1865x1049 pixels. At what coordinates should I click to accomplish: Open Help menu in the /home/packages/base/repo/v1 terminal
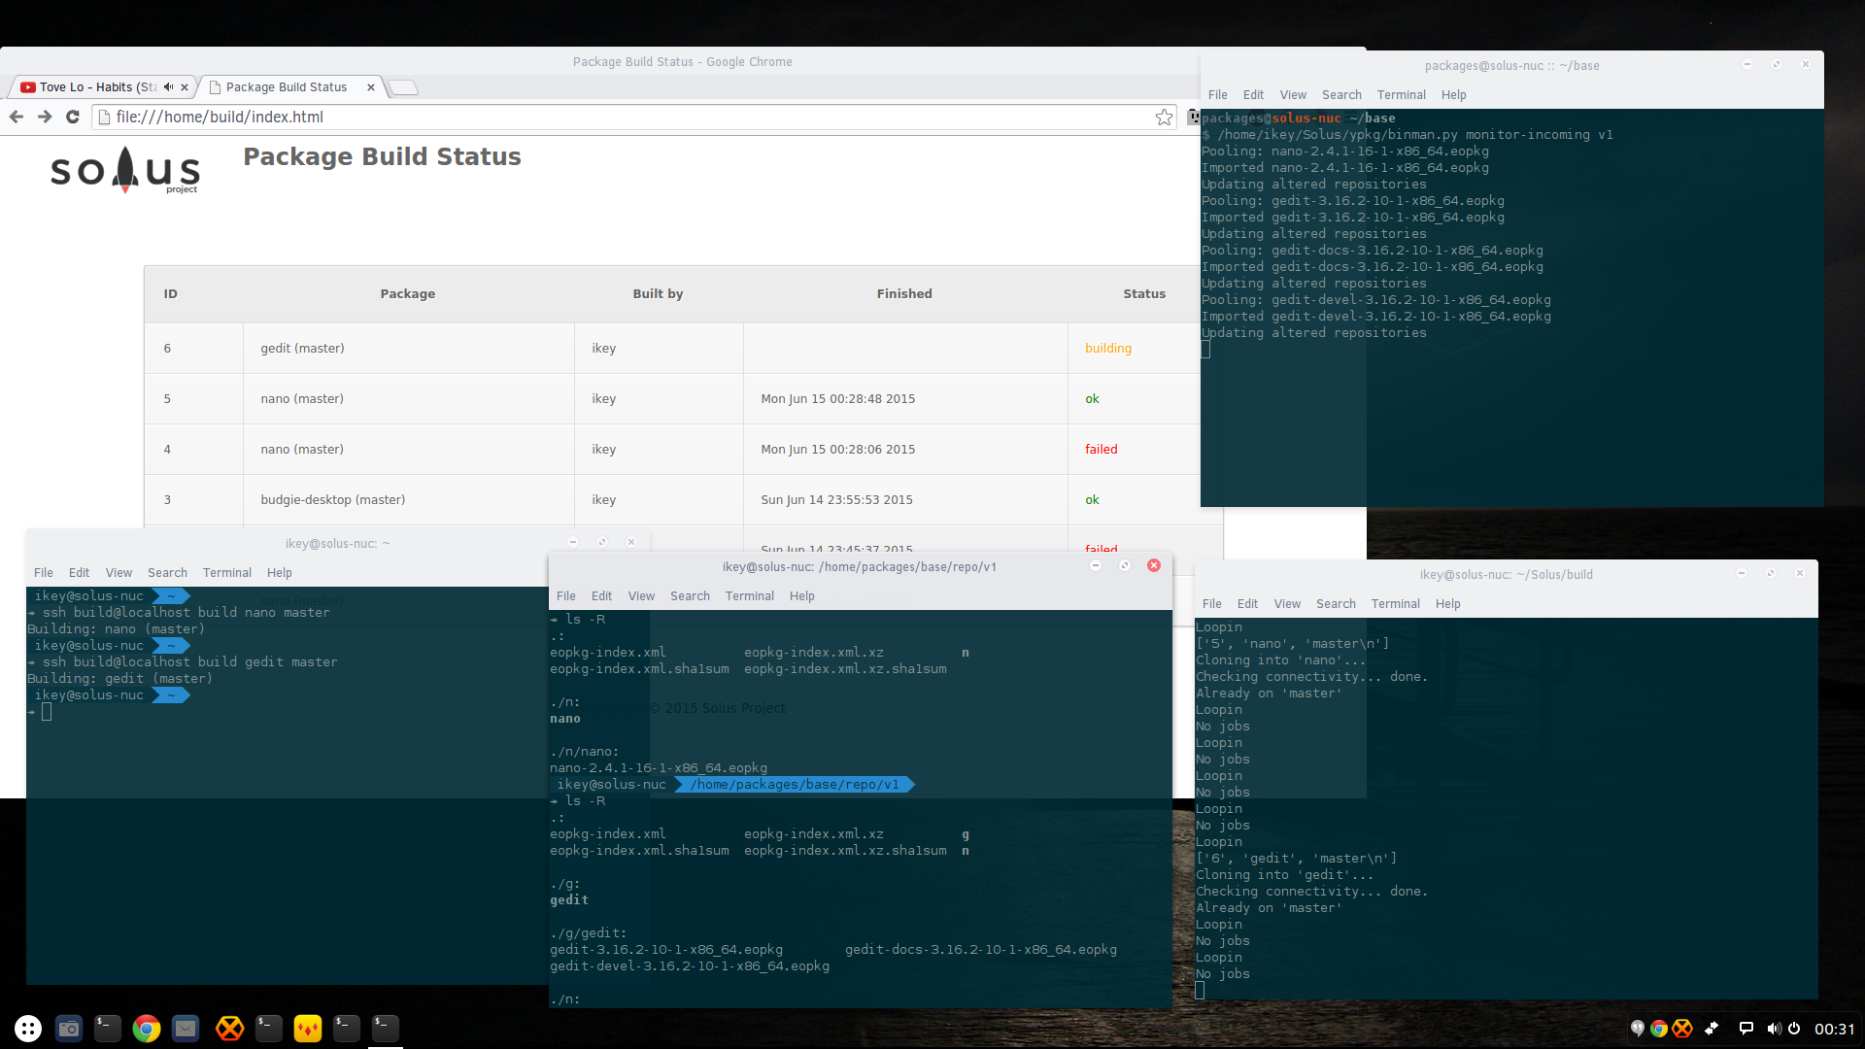point(802,596)
